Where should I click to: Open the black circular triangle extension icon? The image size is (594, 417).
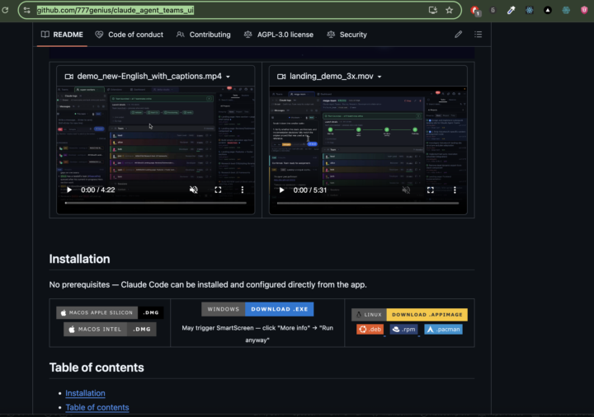[548, 10]
